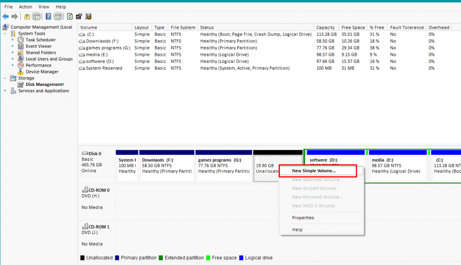Click the Refresh icon on the toolbar

tap(70, 16)
